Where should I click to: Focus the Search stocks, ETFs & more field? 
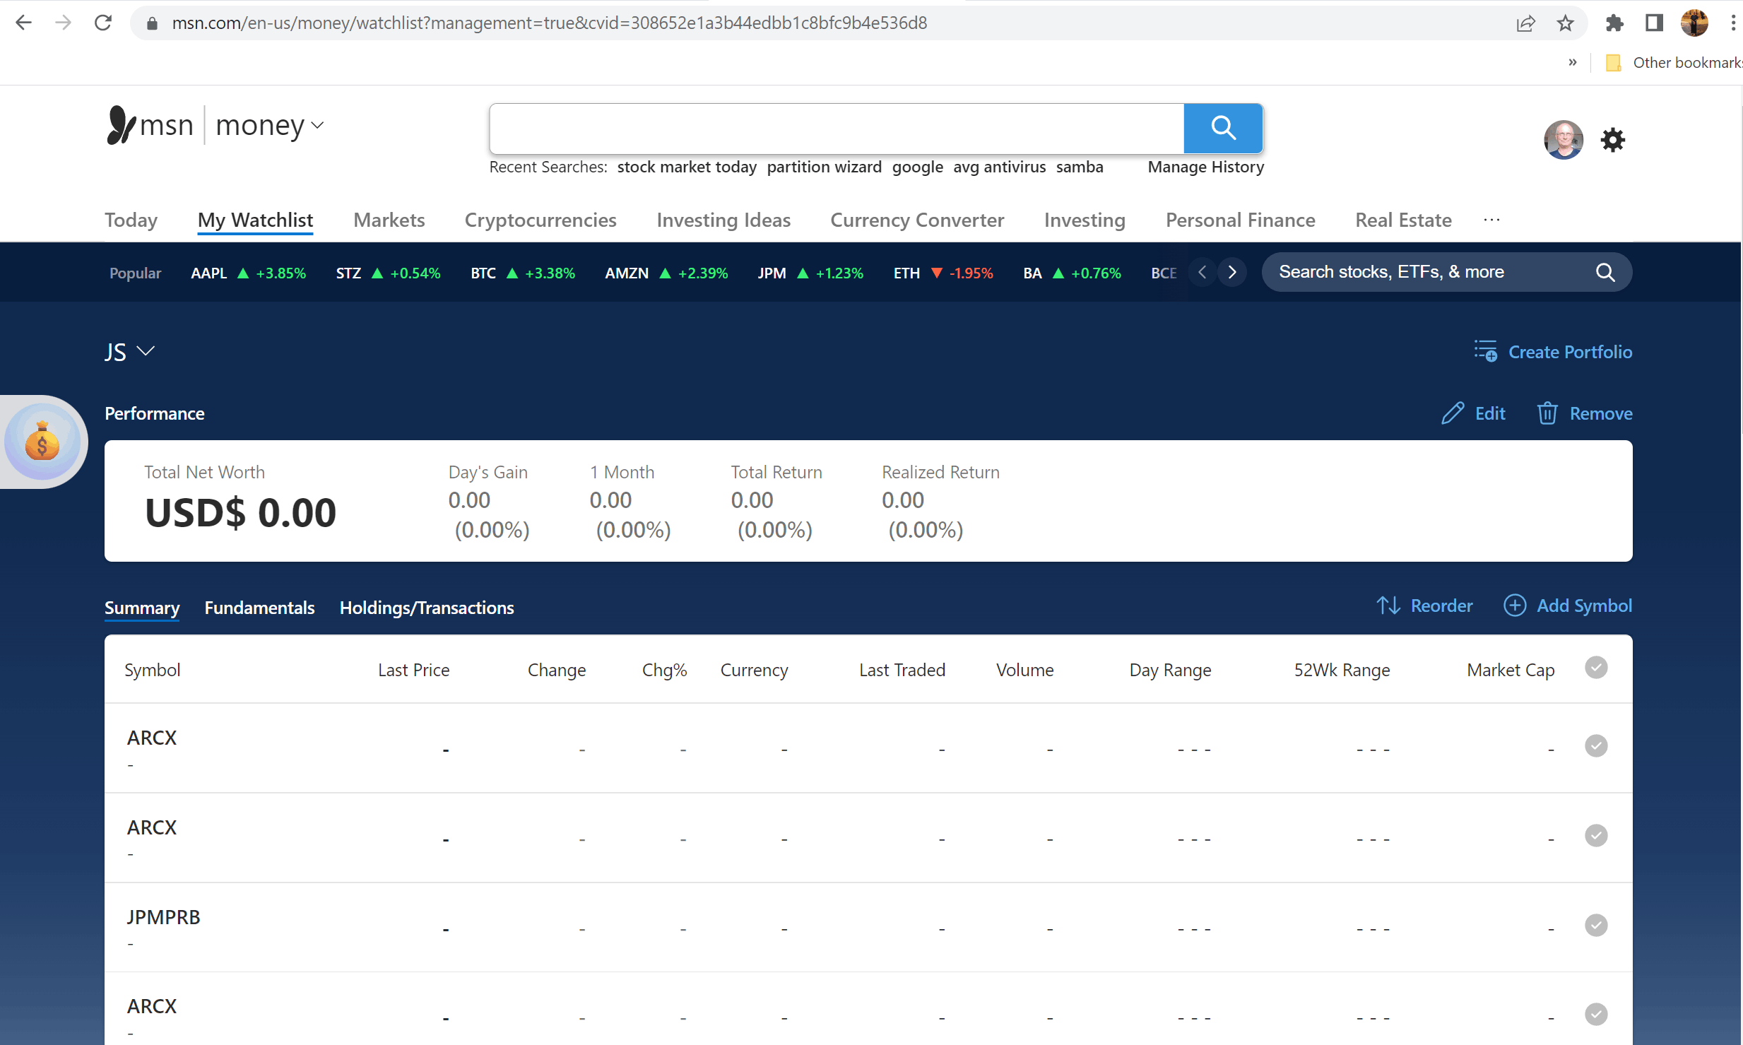point(1427,272)
